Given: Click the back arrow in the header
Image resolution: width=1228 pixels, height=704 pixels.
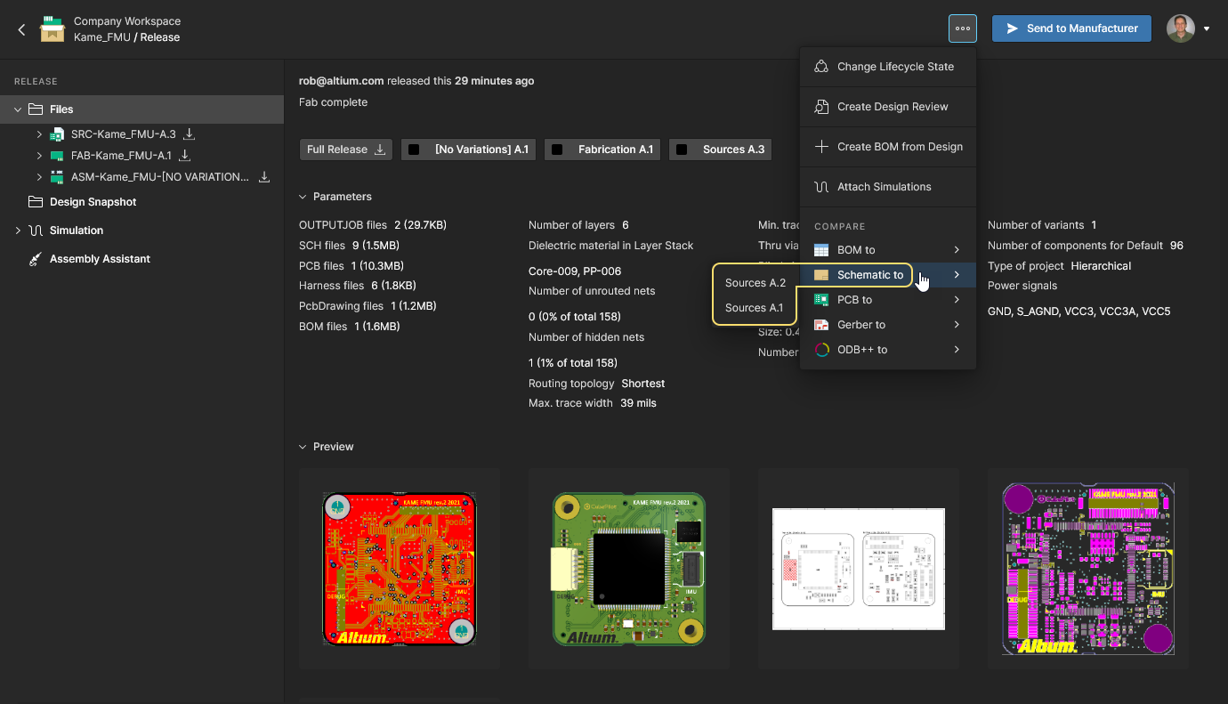Looking at the screenshot, I should tap(22, 29).
